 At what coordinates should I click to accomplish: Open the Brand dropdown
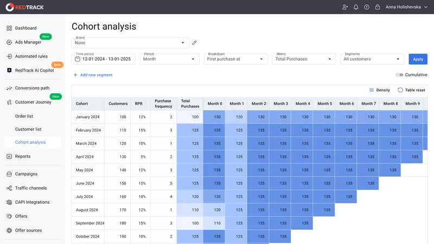[130, 43]
